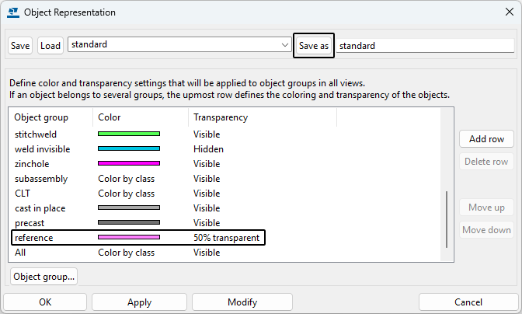Click the Object group... button
This screenshot has height=314, width=522.
tap(44, 276)
